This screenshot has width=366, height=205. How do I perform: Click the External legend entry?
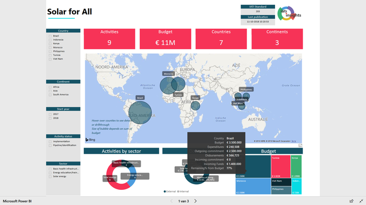pyautogui.click(x=170, y=191)
